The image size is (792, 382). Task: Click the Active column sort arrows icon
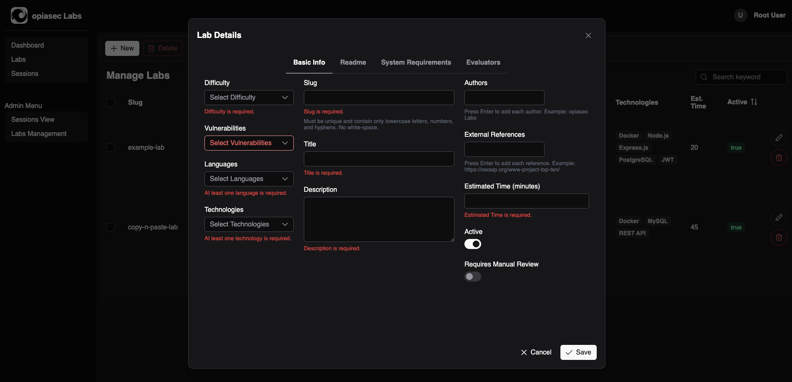tap(754, 102)
